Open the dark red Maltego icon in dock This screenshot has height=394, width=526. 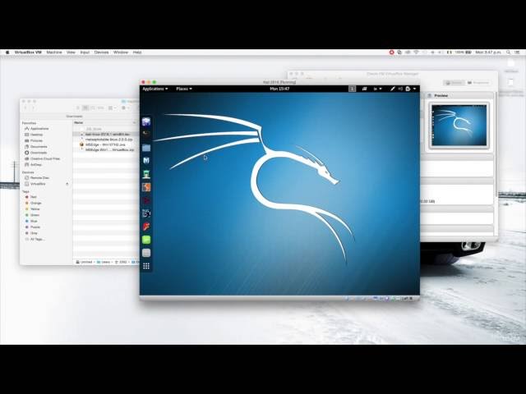(146, 200)
